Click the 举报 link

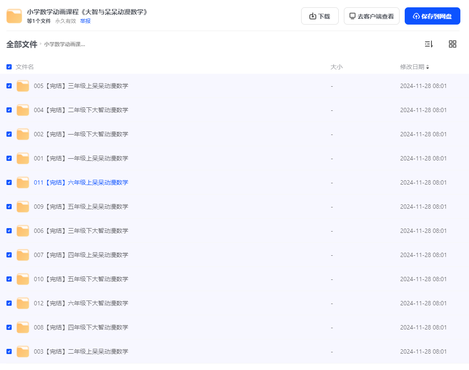(85, 20)
